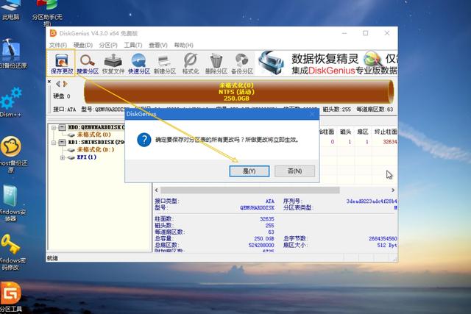
Task: Open the 分区(P) menu
Action: pos(108,45)
